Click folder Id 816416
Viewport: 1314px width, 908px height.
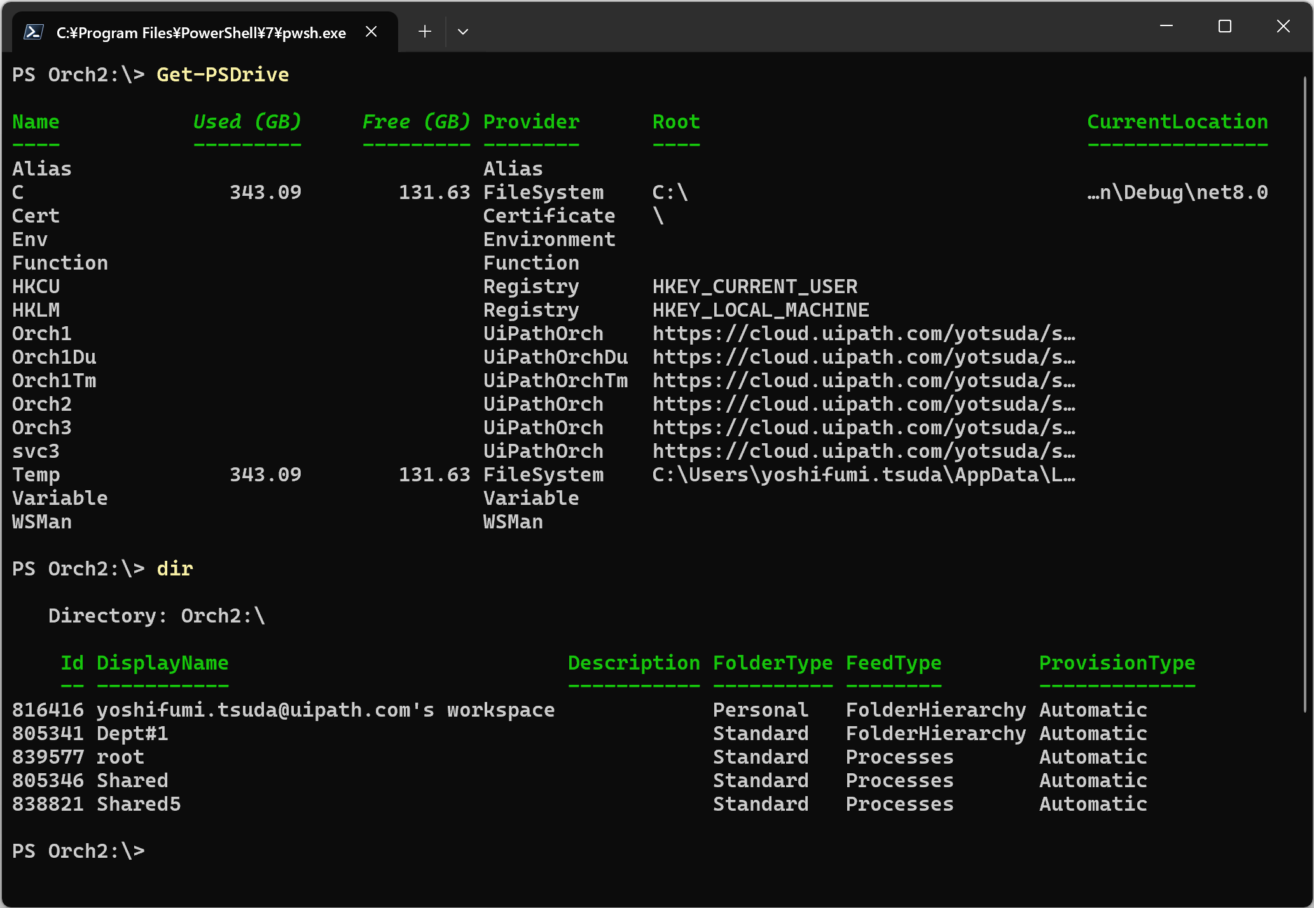coord(48,710)
